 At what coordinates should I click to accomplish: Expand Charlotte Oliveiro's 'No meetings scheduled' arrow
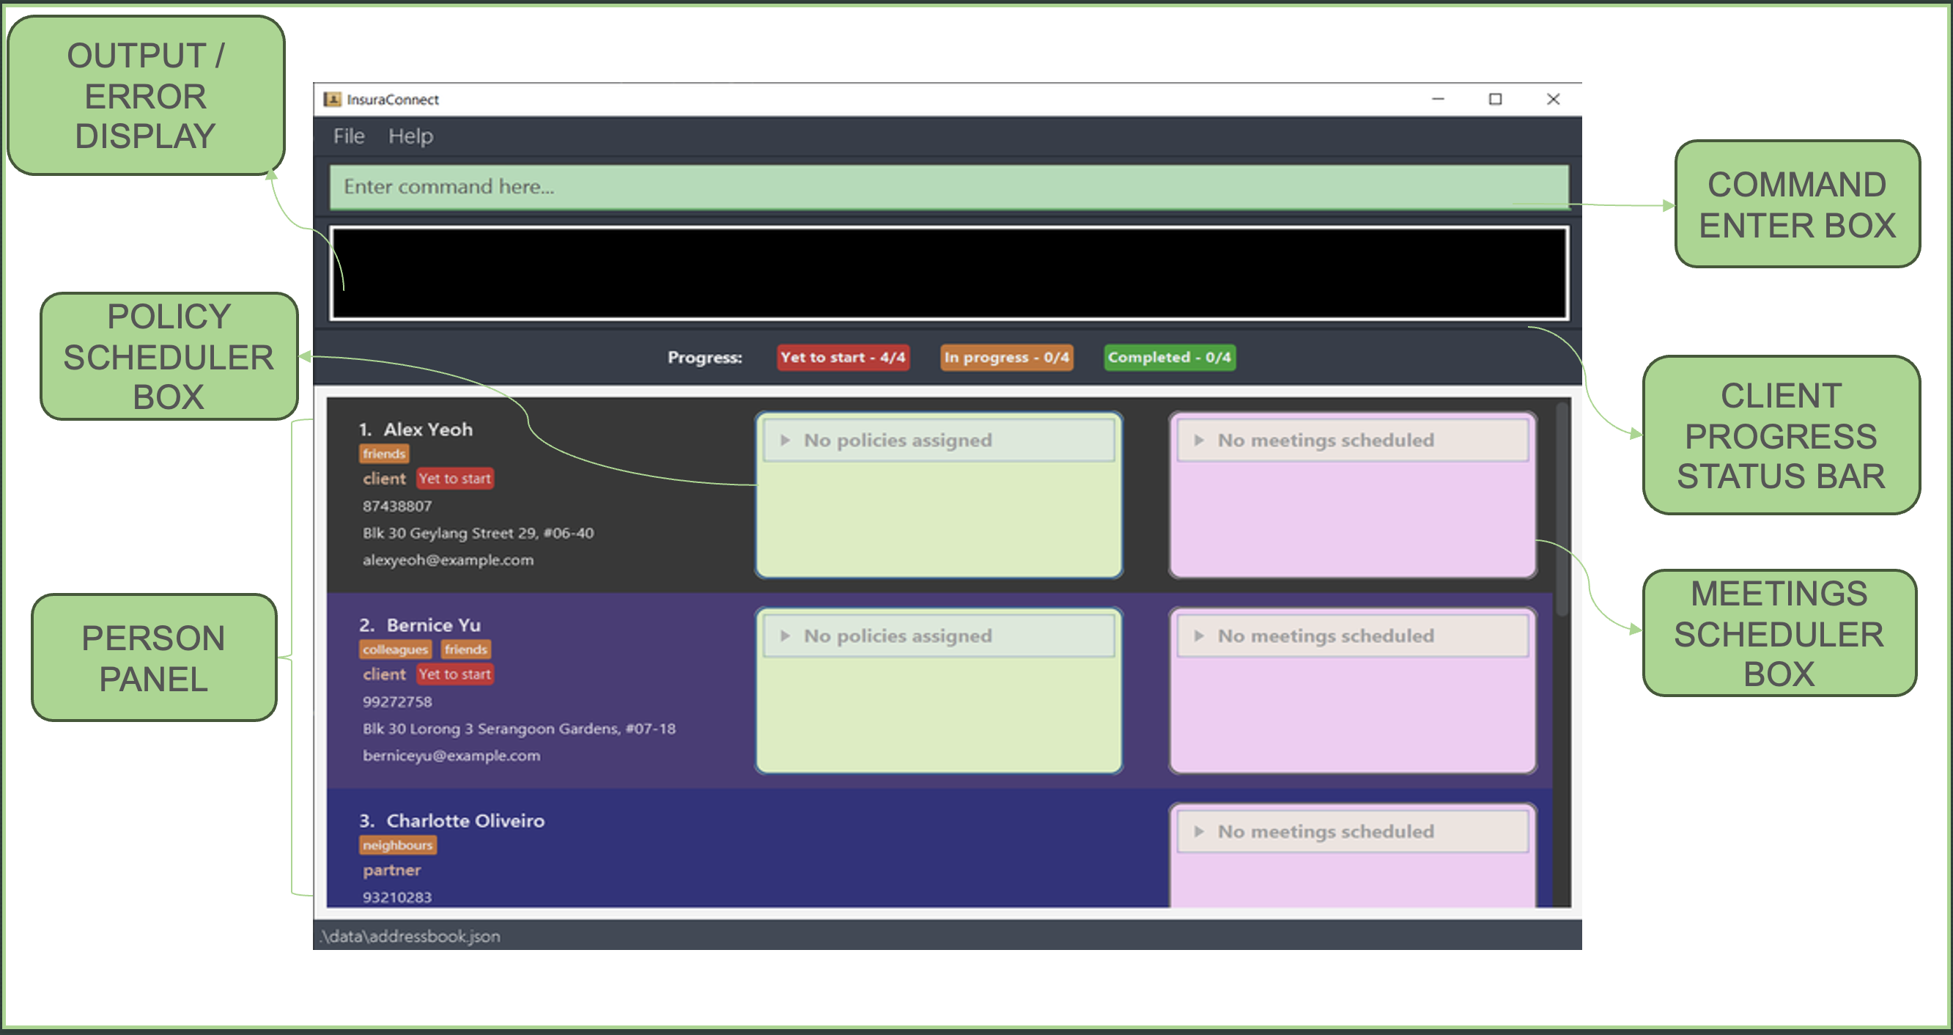point(1200,832)
